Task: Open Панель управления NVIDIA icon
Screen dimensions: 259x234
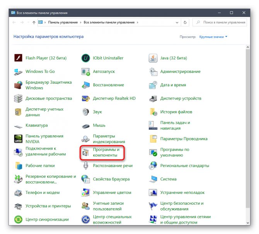Action: coord(18,139)
